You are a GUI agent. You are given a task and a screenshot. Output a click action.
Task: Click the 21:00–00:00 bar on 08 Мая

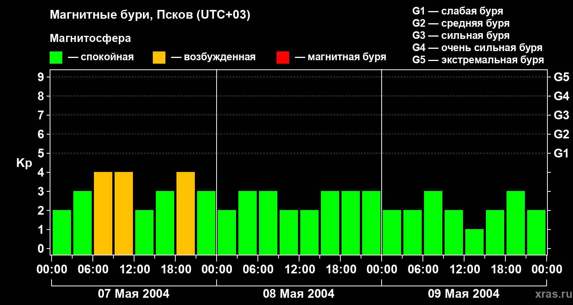point(371,223)
